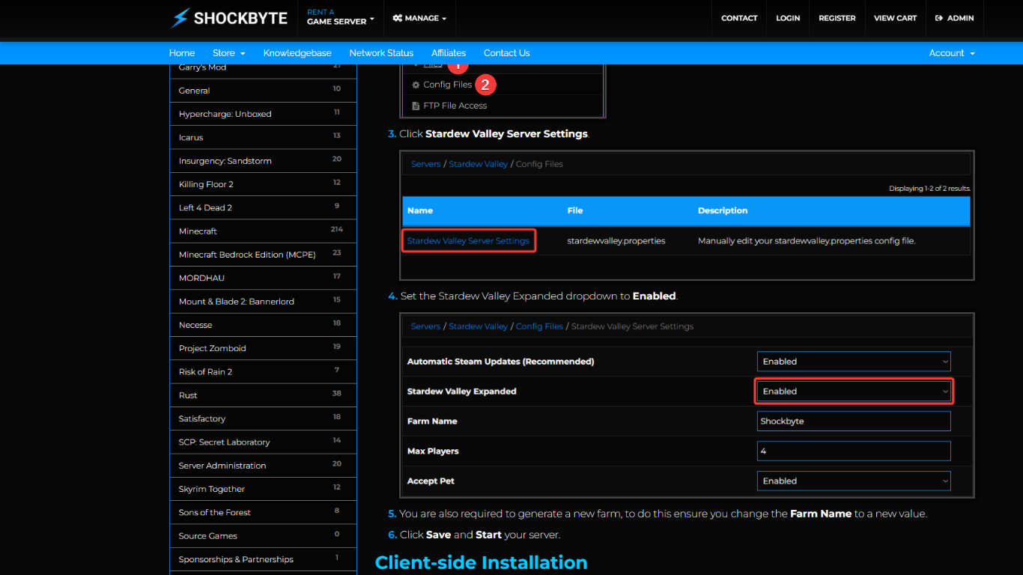Open the Knowledgebase tab
This screenshot has height=575, width=1023.
pos(297,53)
